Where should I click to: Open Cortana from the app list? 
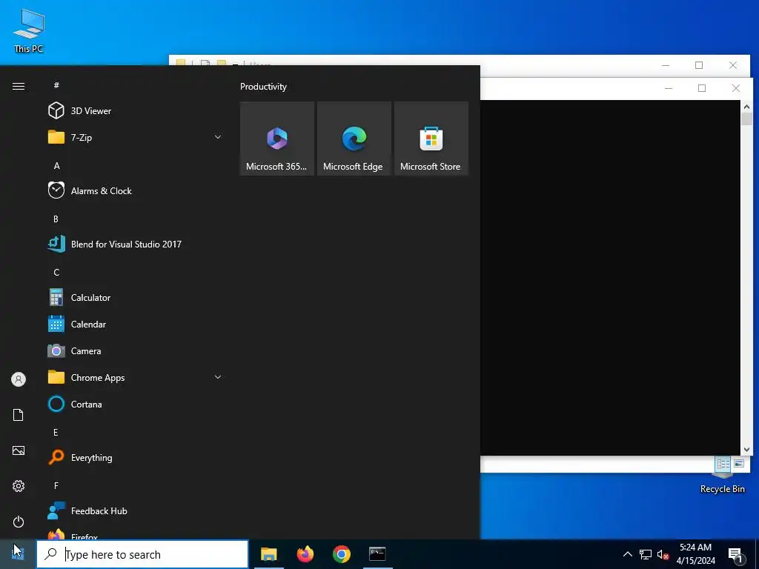(x=136, y=404)
